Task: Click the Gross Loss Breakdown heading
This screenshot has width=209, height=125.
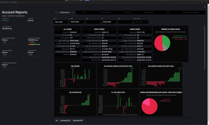Action: pyautogui.click(x=161, y=92)
